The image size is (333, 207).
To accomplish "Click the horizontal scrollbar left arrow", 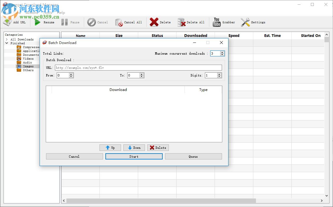I will [x=64, y=201].
